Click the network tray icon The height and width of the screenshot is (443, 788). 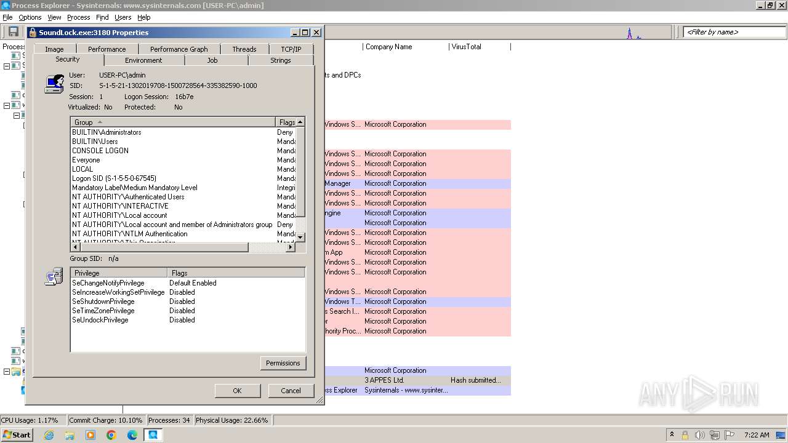pyautogui.click(x=715, y=435)
